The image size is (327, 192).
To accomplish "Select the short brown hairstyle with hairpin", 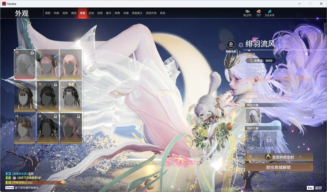I will [25, 128].
